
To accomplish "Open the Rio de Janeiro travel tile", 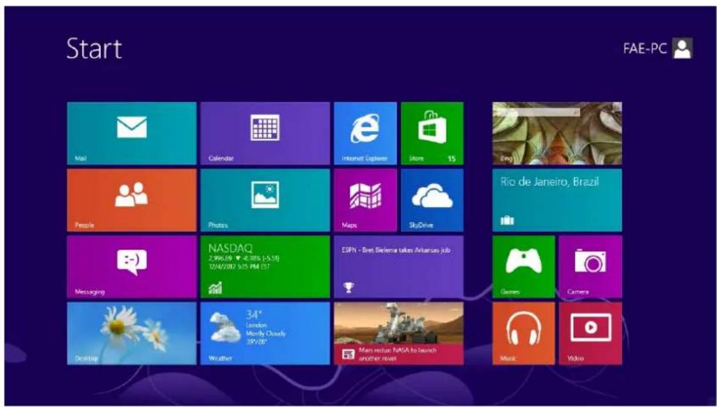I will coord(557,201).
